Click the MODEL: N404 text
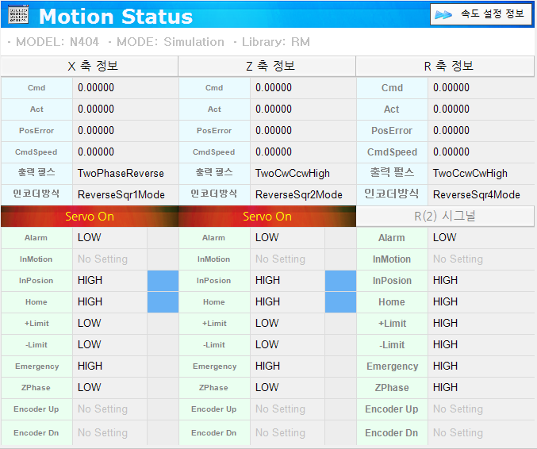537x449 pixels. tap(58, 42)
